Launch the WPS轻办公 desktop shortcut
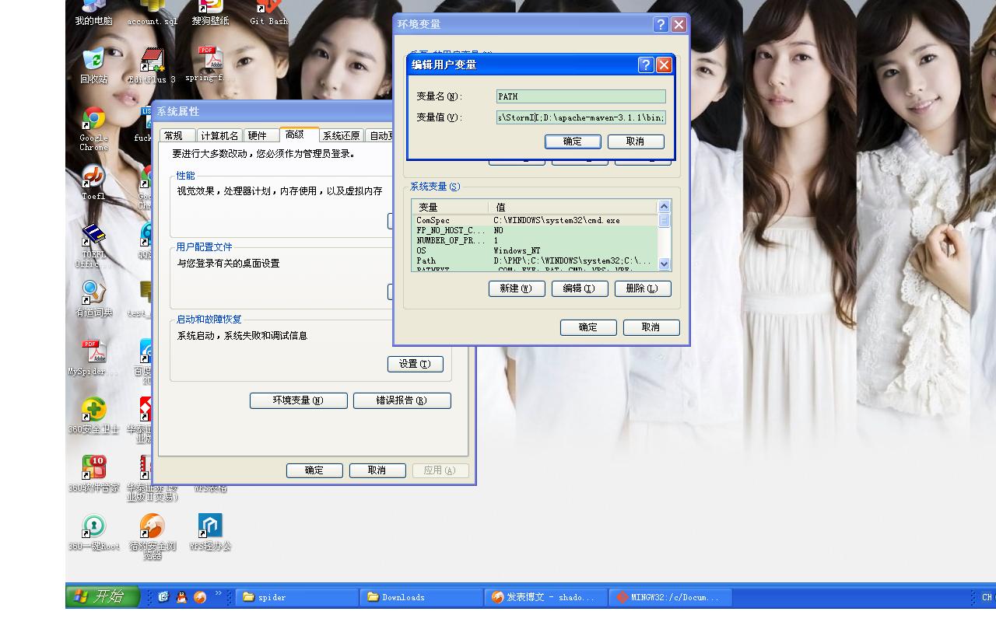Viewport: 996px width, 622px height. click(210, 526)
